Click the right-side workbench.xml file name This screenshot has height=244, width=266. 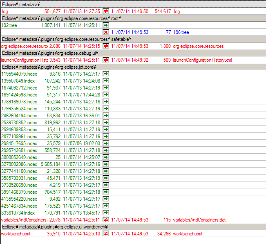(x=188, y=234)
